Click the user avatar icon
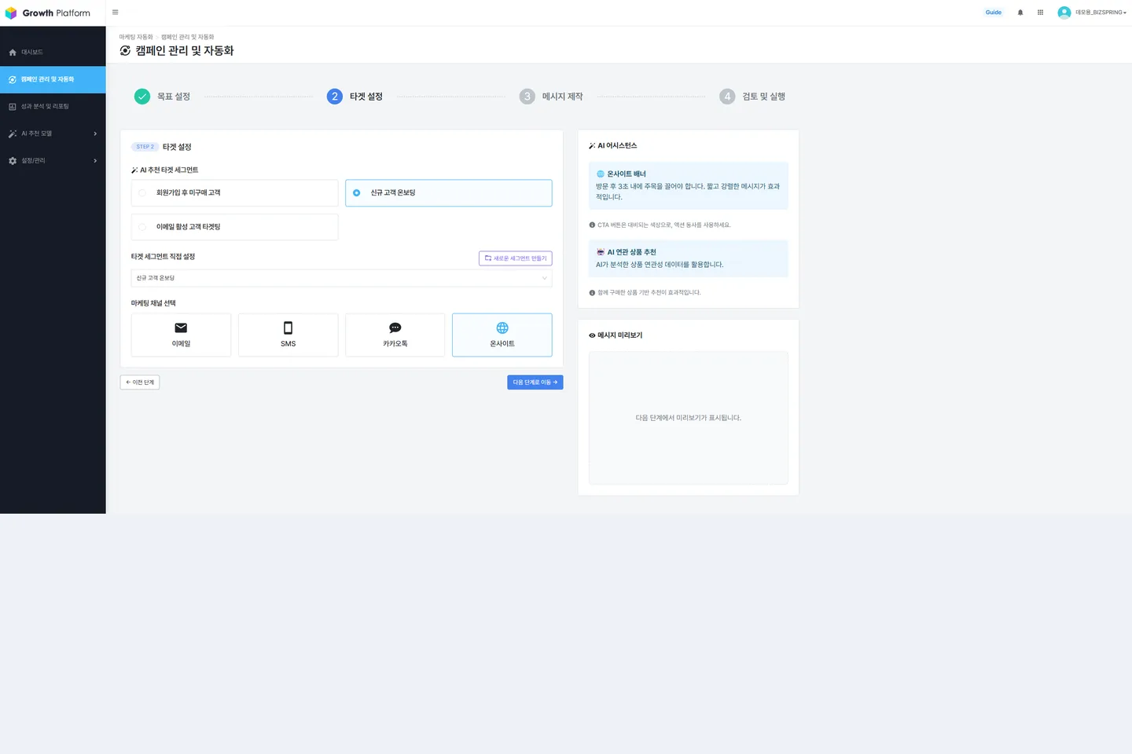The height and width of the screenshot is (754, 1132). click(x=1064, y=13)
